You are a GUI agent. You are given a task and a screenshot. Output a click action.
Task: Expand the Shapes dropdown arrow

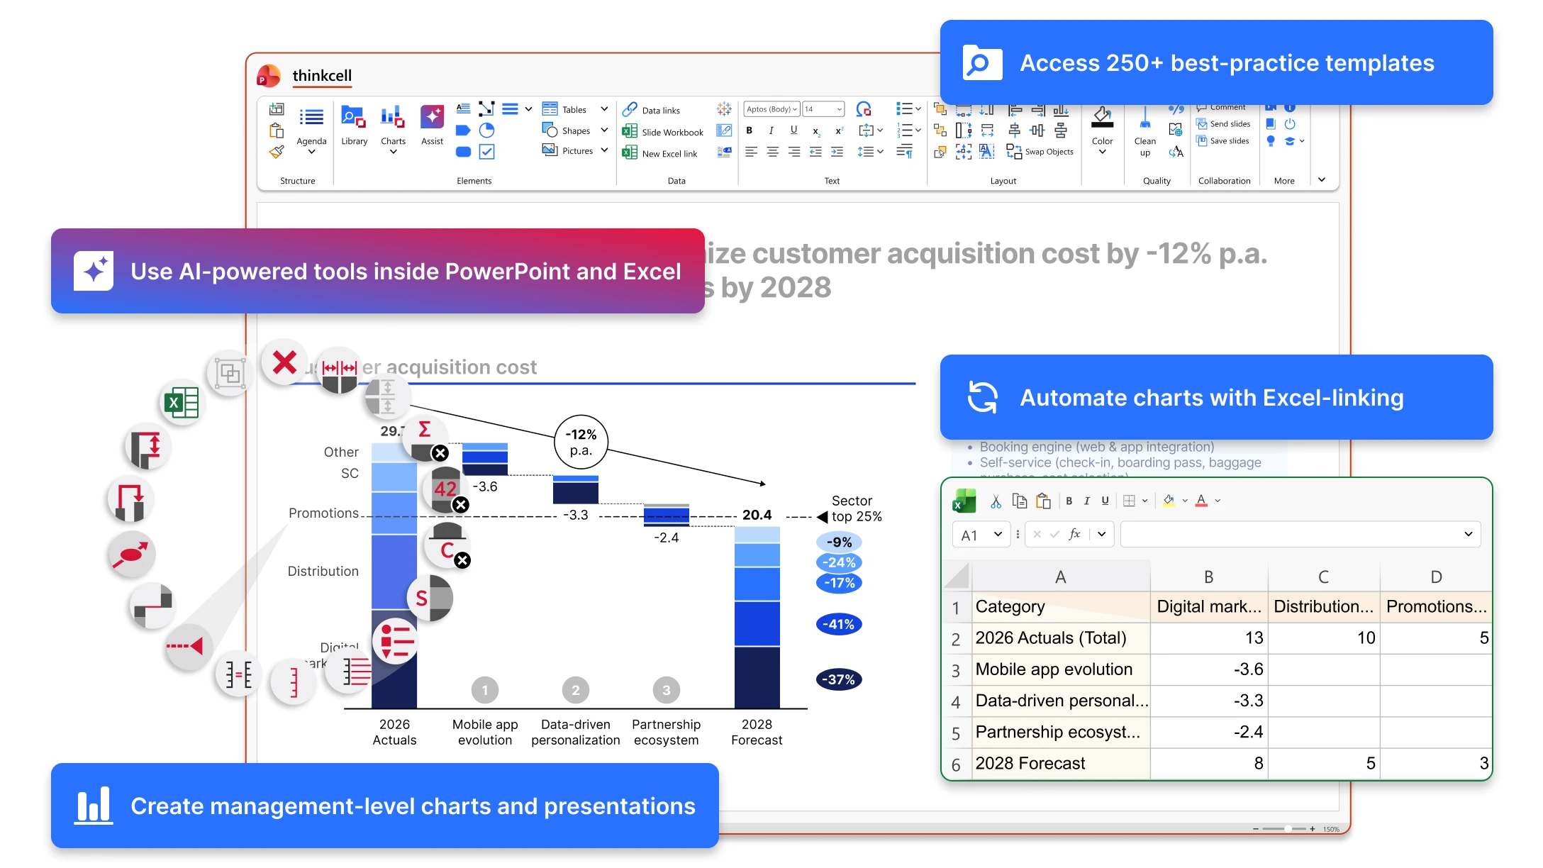click(604, 130)
